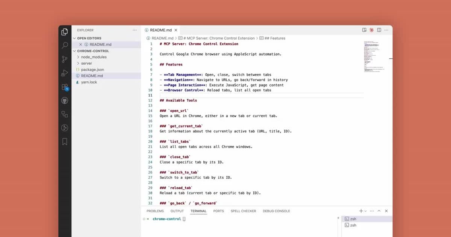
Task: Select the DEBUG CONSOLE tab
Action: 276,211
